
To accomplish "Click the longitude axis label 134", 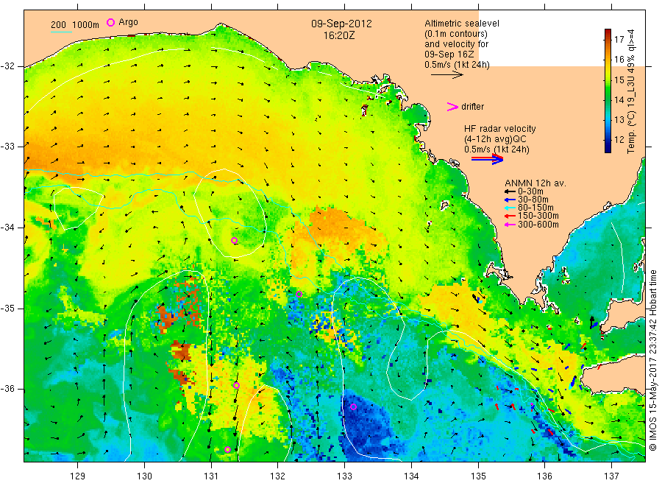I will tap(411, 476).
